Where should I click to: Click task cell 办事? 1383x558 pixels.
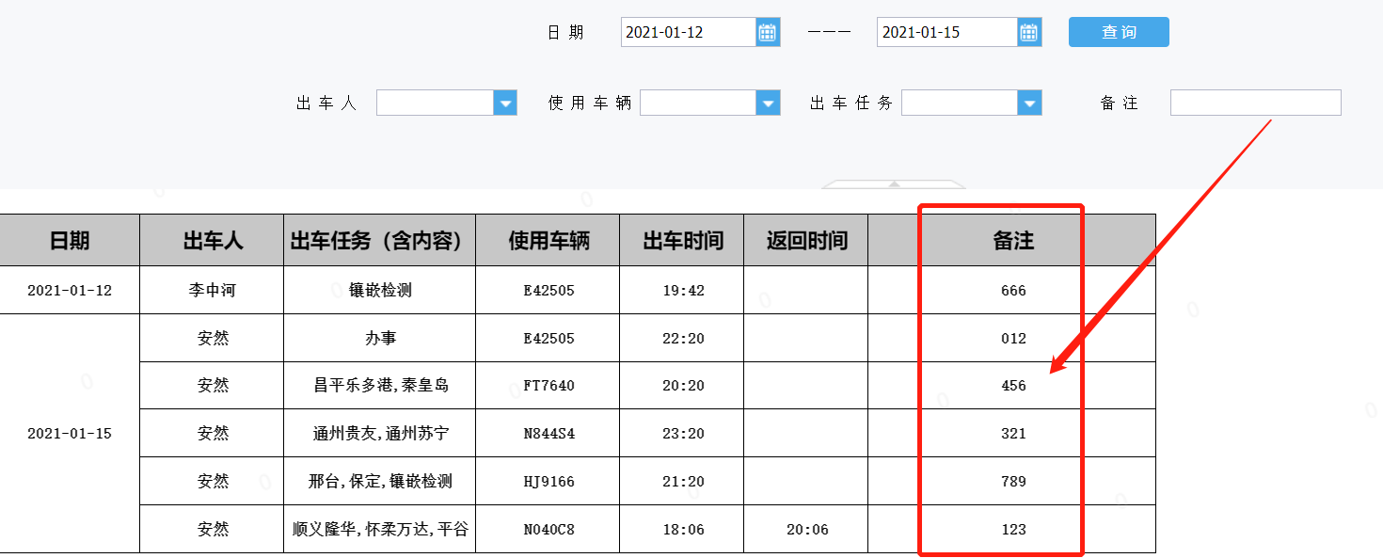tap(380, 338)
